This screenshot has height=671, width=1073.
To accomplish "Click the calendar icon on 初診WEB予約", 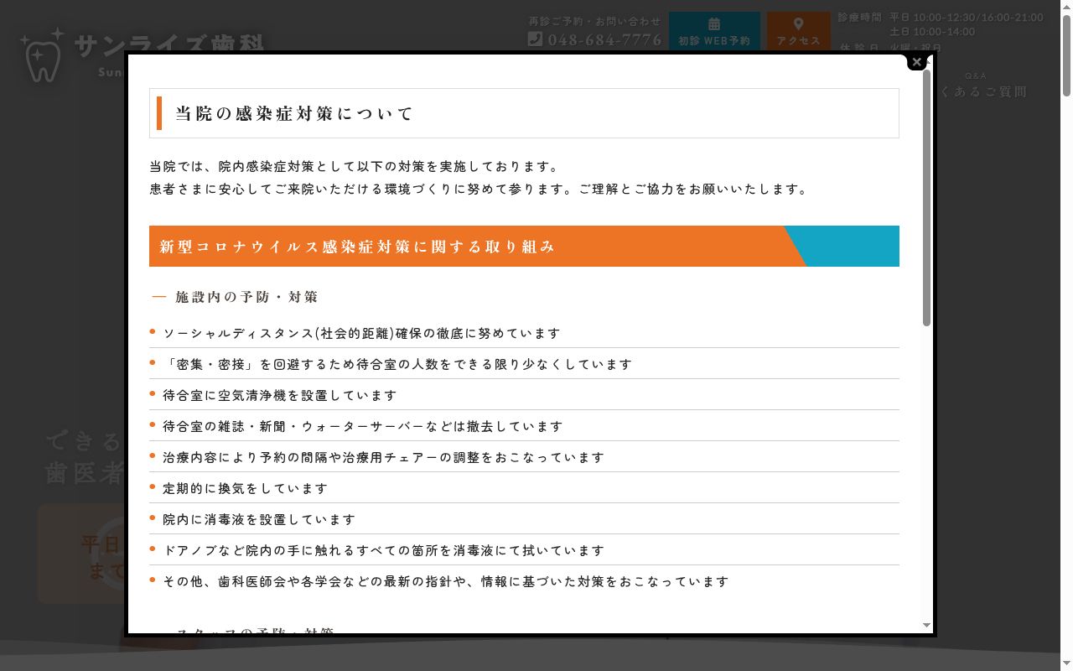I will pos(714,24).
